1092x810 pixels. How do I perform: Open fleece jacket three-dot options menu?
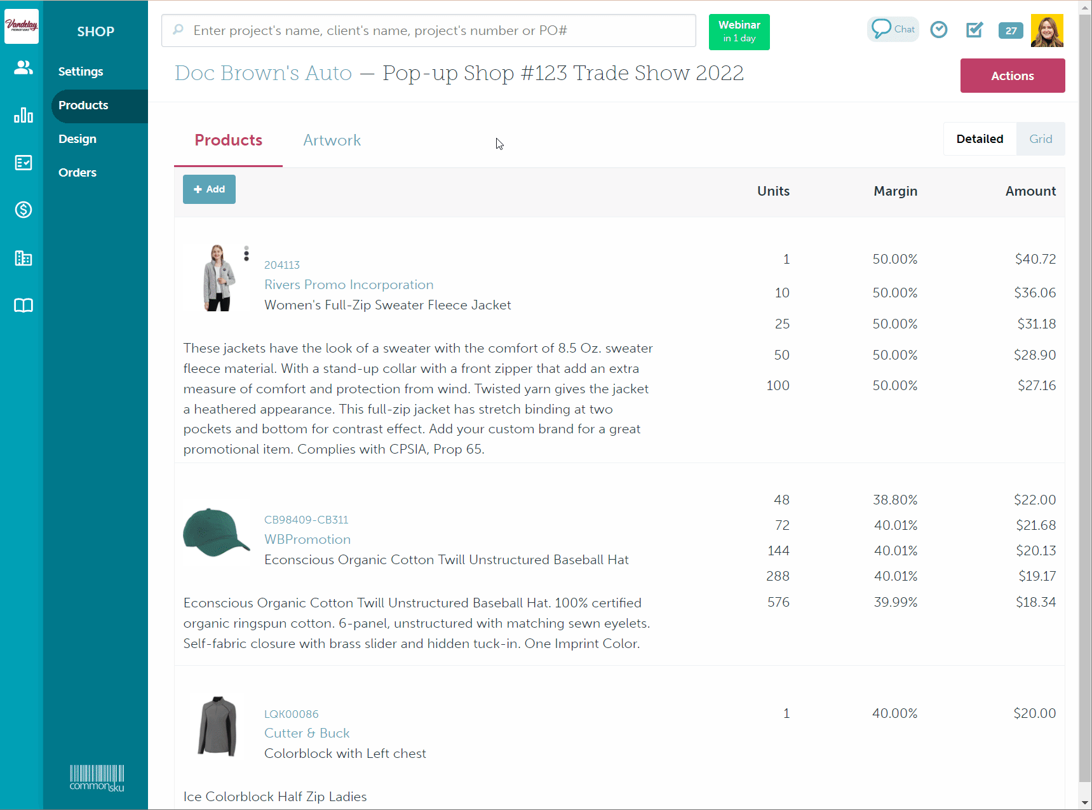tap(246, 253)
